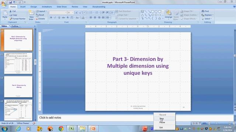Click Find in the Editing group

point(205,11)
